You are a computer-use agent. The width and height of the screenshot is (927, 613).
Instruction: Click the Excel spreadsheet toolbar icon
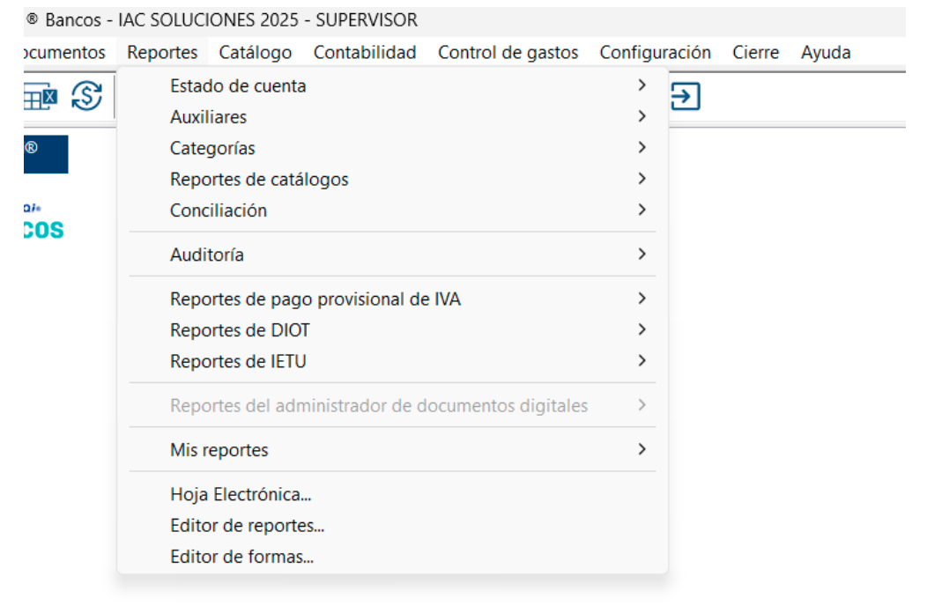(x=41, y=97)
